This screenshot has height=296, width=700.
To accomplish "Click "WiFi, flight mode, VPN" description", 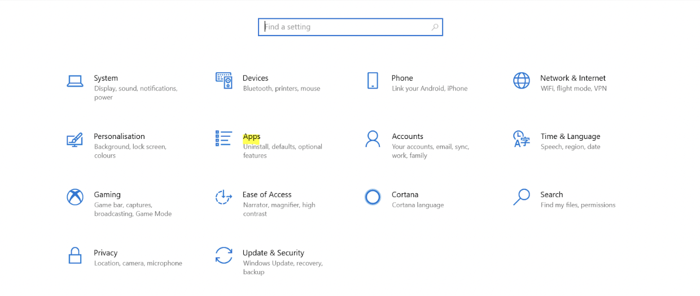I will (574, 89).
